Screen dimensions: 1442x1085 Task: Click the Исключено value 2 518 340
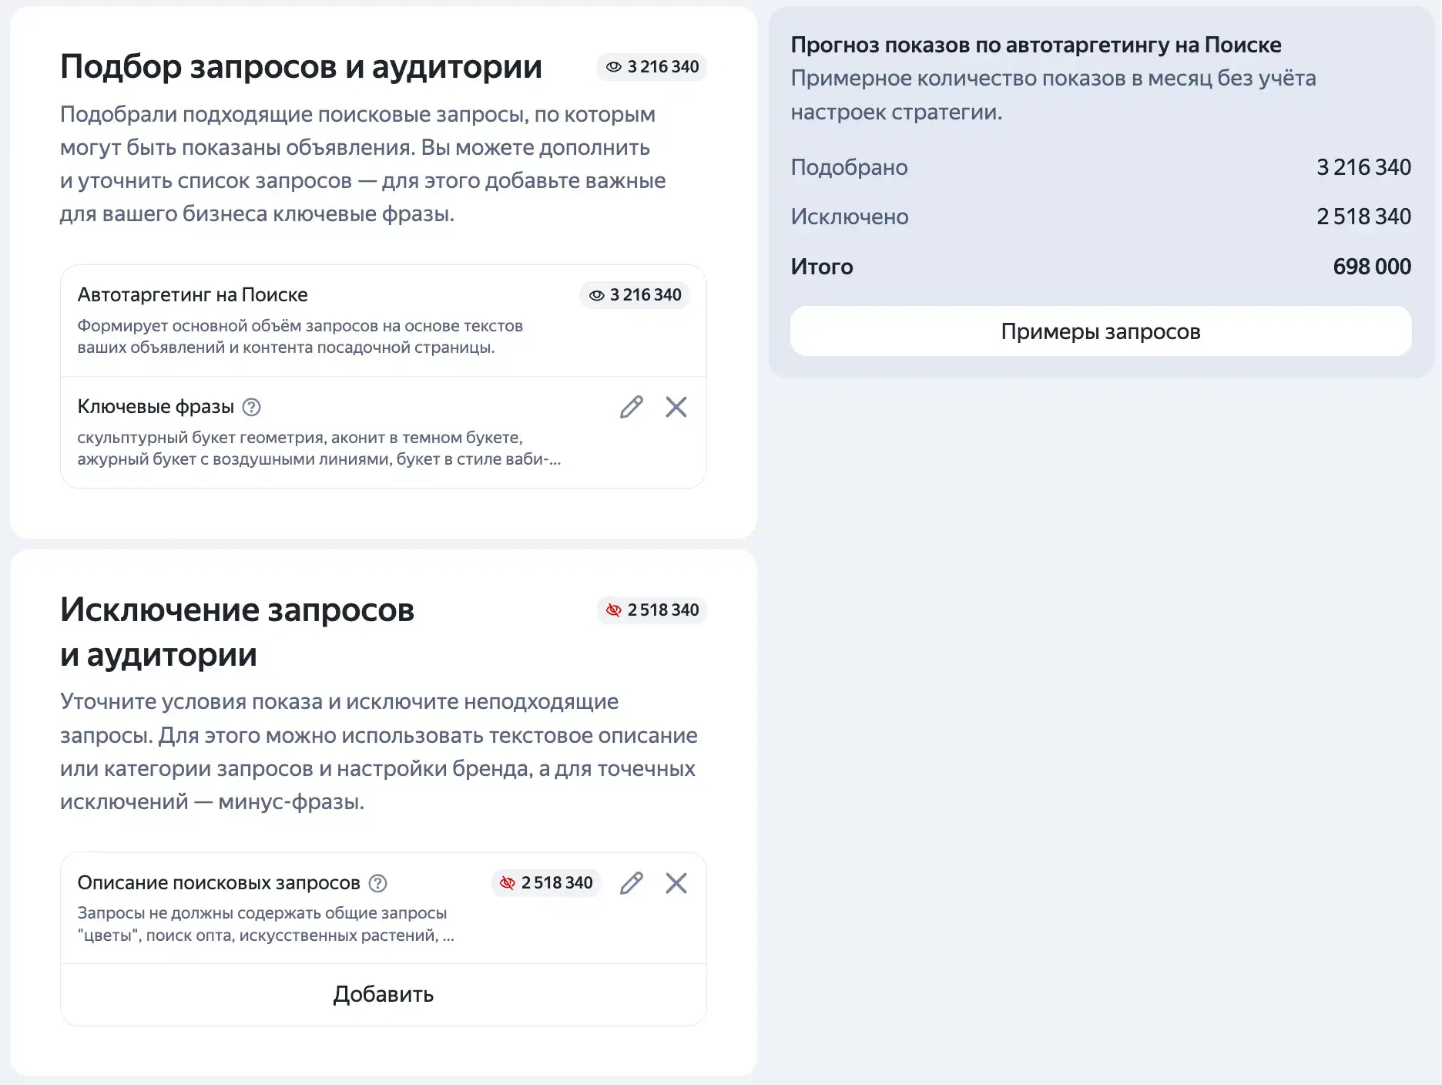click(x=1363, y=217)
